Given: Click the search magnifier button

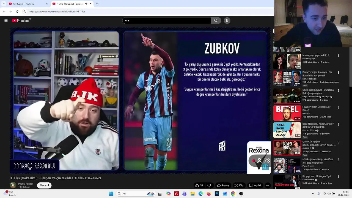Looking at the screenshot, I should 216,21.
